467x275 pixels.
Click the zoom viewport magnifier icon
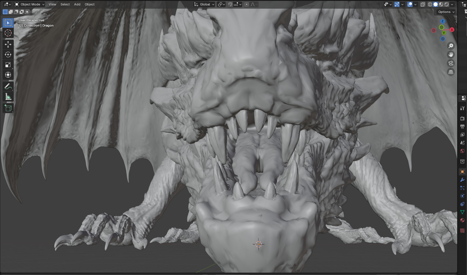451,46
